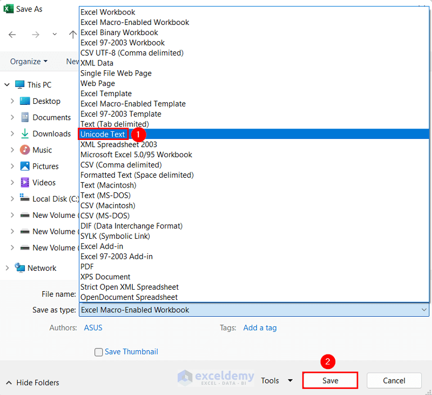The image size is (432, 395).
Task: Select the Downloads arrow icon
Action: 25,133
